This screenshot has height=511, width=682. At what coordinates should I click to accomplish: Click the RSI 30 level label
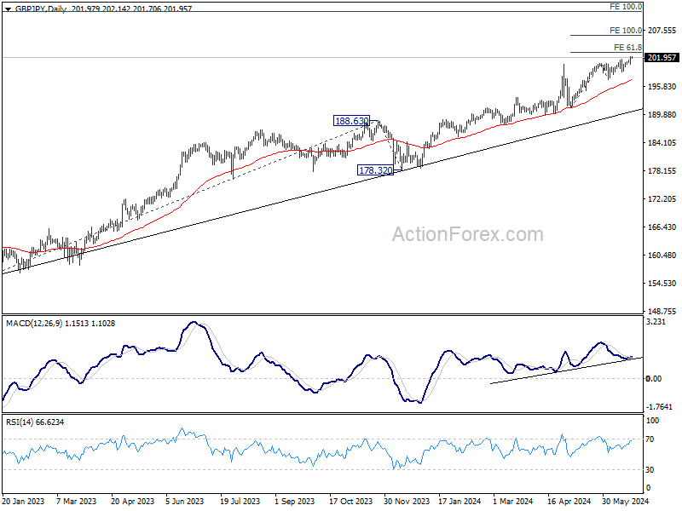(x=650, y=470)
